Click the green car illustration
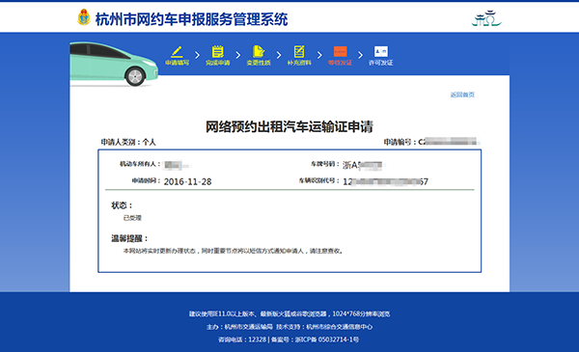The image size is (579, 352). [x=114, y=64]
